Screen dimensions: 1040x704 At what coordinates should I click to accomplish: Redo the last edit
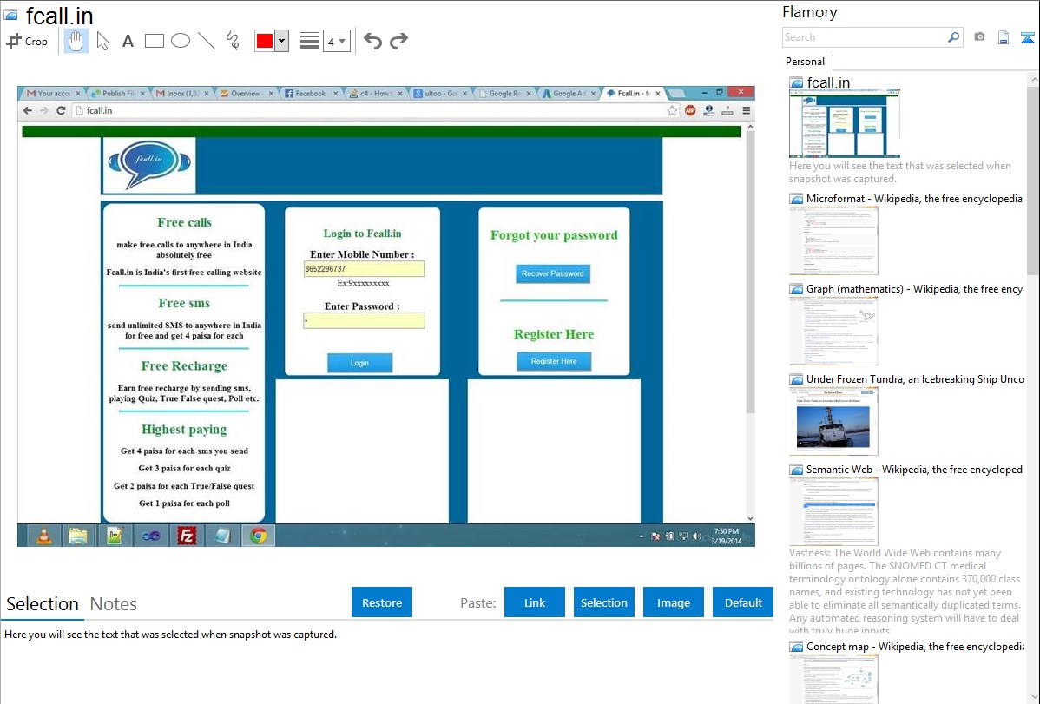[398, 41]
